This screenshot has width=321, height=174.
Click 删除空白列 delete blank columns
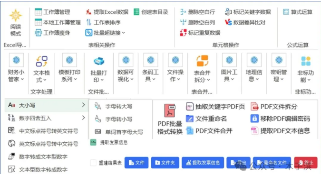197,22
